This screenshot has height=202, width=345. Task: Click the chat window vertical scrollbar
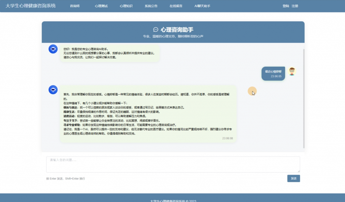(x=304, y=98)
